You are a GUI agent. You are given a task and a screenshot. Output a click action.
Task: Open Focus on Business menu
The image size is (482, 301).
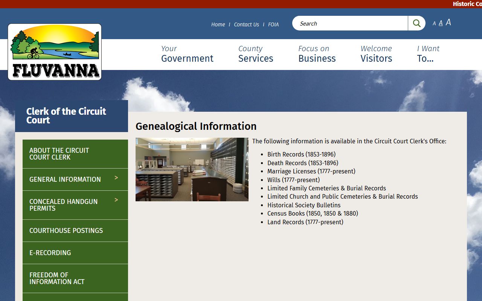[317, 54]
